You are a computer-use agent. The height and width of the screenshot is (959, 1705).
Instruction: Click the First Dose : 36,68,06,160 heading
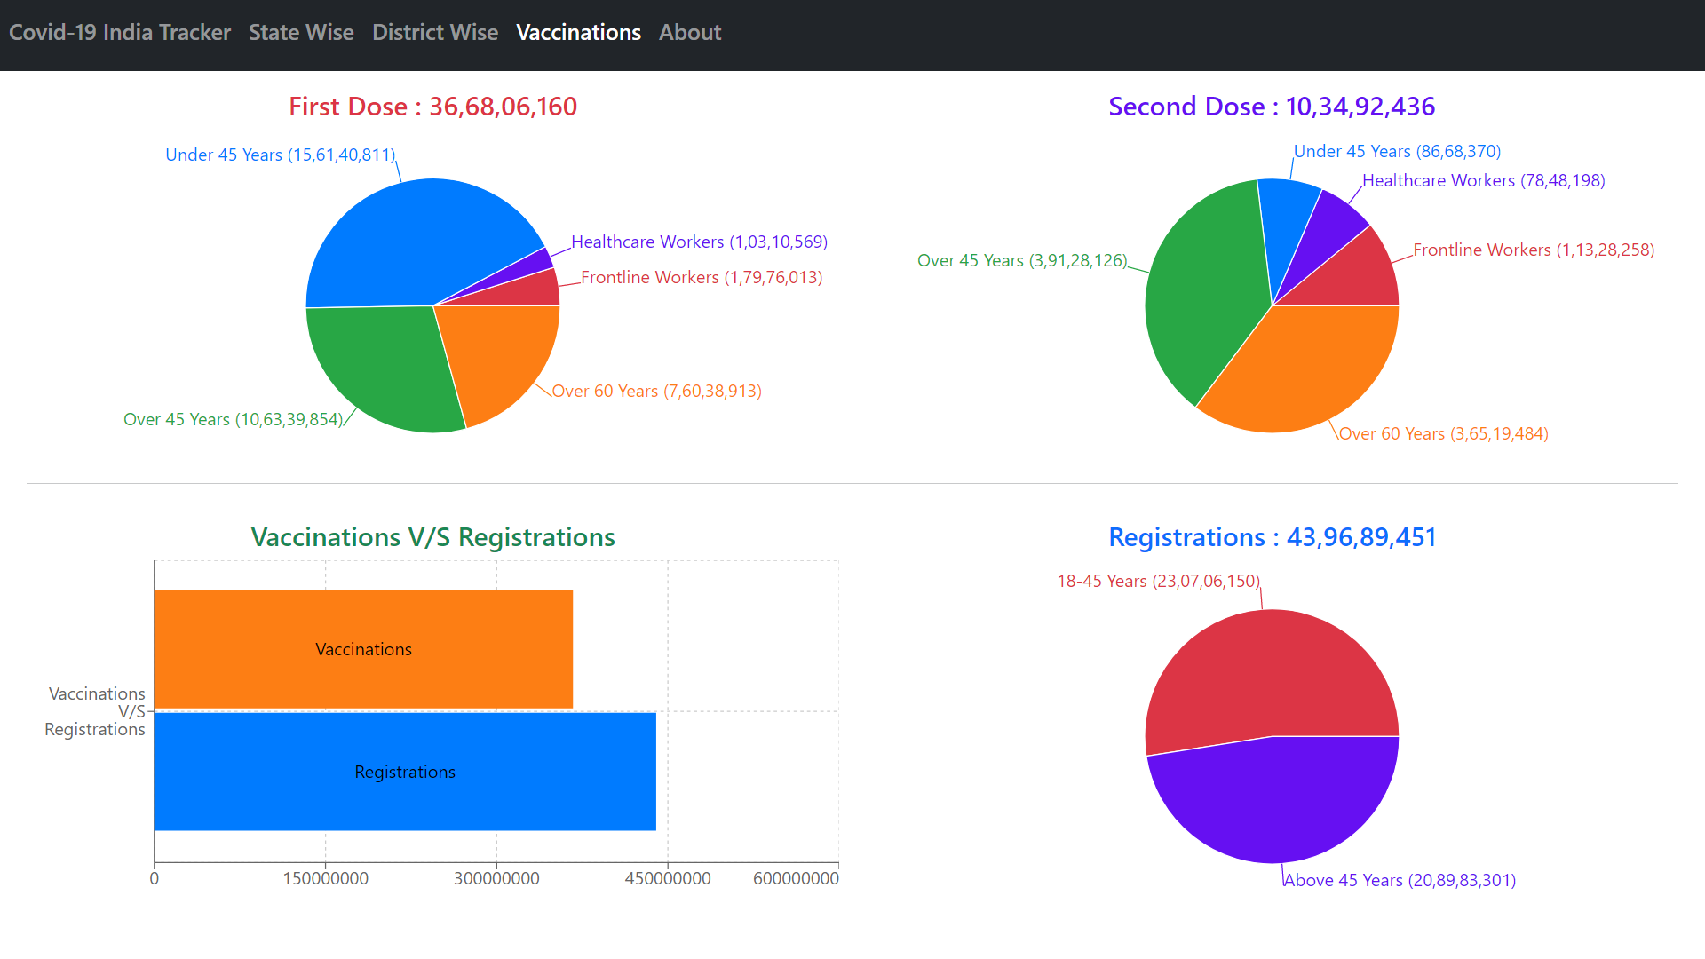[x=433, y=107]
